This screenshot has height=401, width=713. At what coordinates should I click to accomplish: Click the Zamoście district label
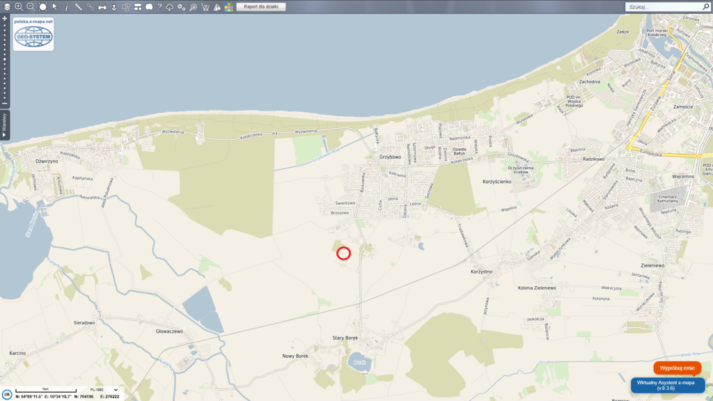[683, 107]
